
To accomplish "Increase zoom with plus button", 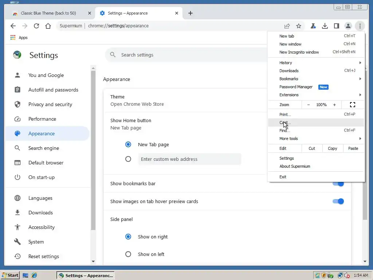I will pyautogui.click(x=334, y=105).
